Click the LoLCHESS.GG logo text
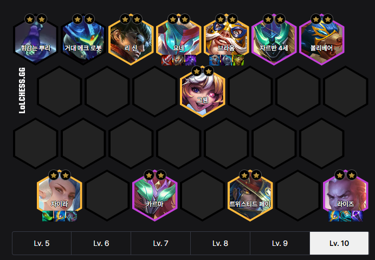This screenshot has width=375, height=260. (x=22, y=90)
